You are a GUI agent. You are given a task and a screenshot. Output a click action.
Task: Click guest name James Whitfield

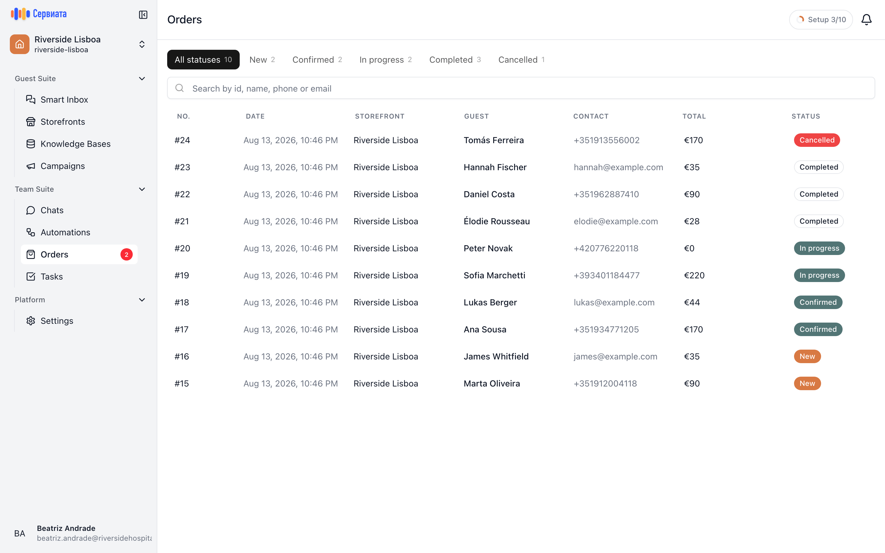click(x=496, y=357)
